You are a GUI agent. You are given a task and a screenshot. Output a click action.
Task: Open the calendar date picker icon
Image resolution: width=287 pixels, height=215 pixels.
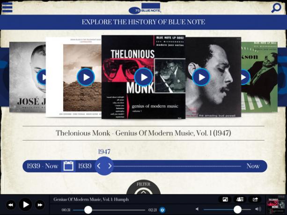[x=69, y=166]
